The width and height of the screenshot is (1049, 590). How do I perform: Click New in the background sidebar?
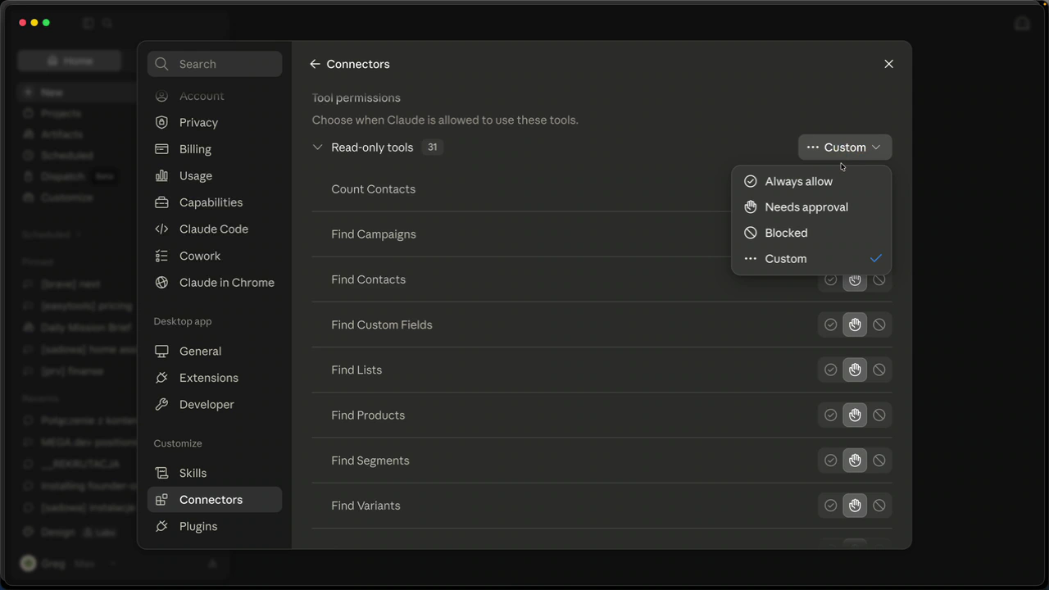tap(77, 93)
